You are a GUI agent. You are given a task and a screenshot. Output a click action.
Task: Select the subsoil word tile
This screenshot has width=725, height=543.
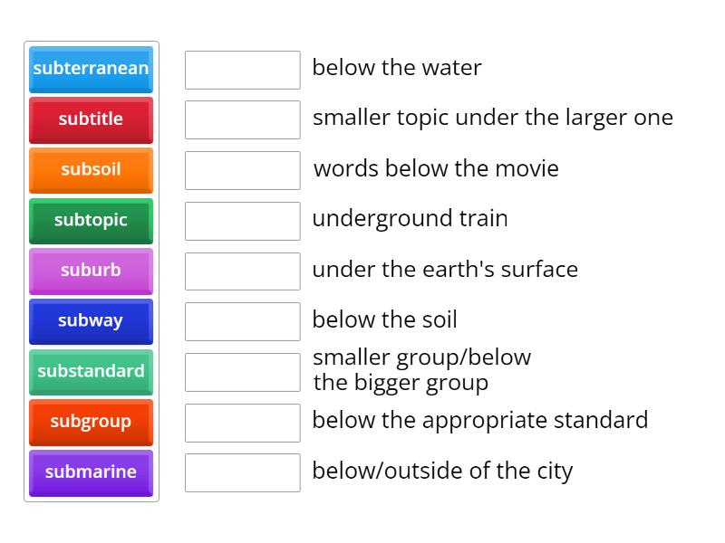pyautogui.click(x=91, y=170)
